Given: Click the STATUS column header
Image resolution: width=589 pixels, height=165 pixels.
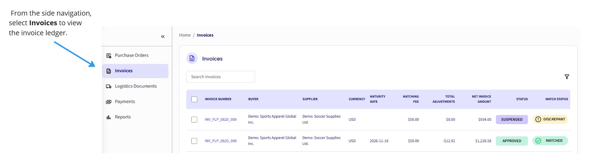Looking at the screenshot, I should pos(522,99).
